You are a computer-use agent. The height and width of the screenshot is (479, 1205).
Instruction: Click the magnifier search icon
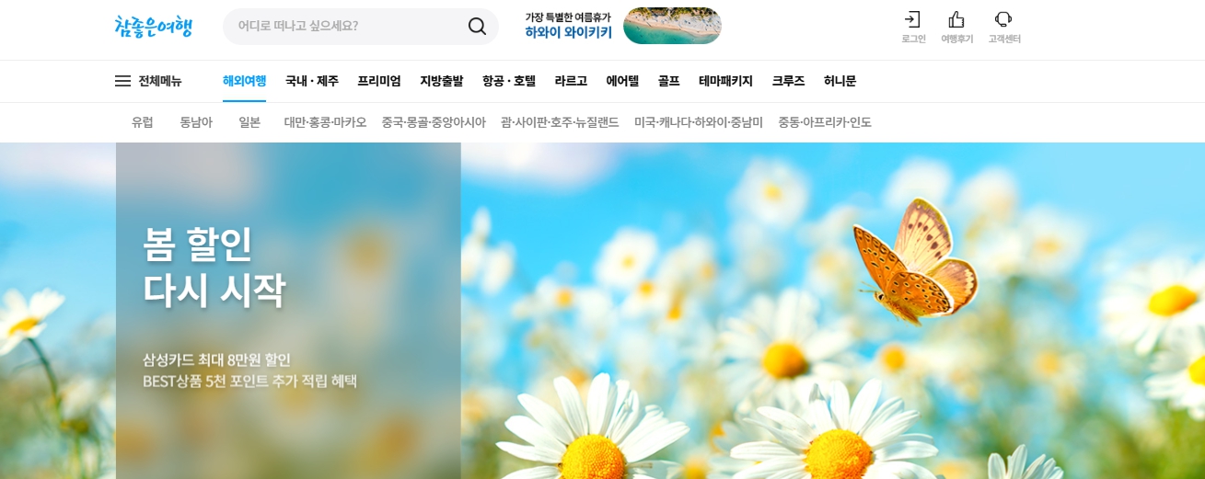(x=477, y=26)
